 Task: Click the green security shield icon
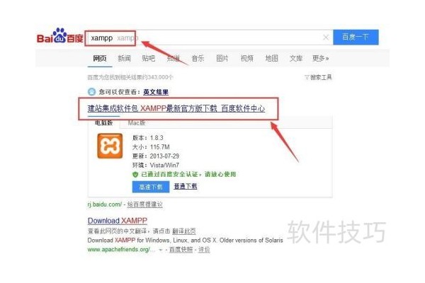[x=135, y=175]
